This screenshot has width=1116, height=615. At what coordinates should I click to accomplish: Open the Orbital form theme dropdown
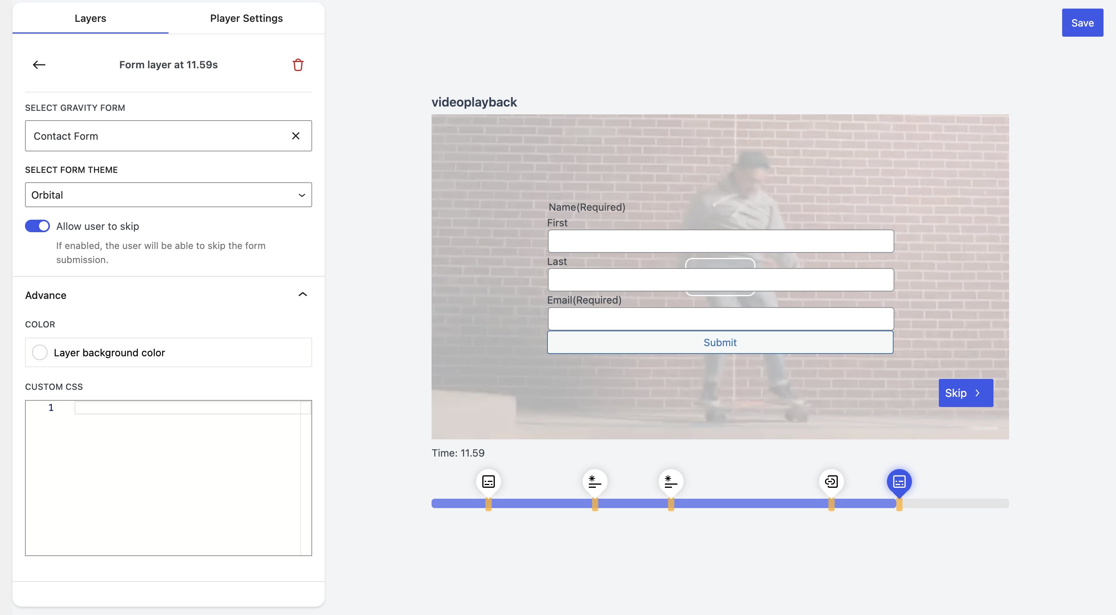click(x=168, y=195)
